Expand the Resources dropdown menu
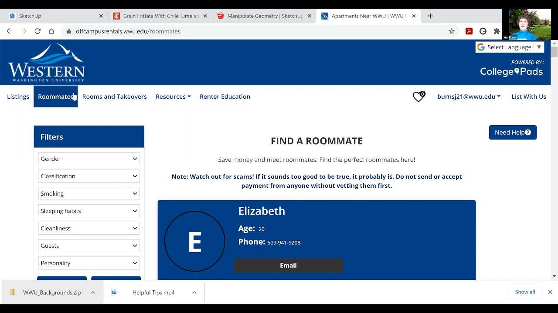Viewport: 558px width, 313px height. point(173,97)
